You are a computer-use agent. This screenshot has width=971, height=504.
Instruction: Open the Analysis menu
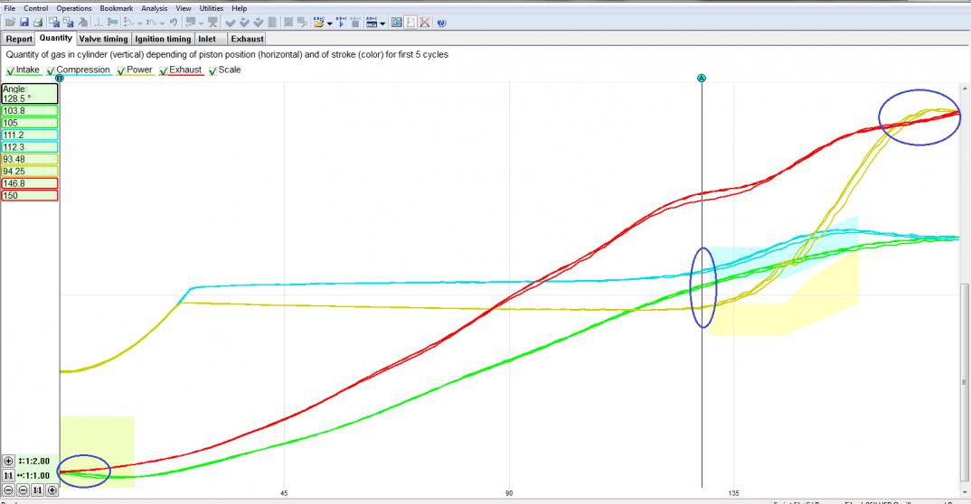pos(154,8)
